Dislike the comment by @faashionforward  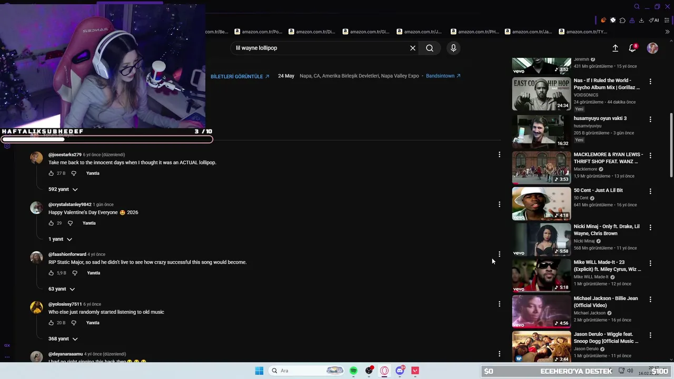[75, 273]
